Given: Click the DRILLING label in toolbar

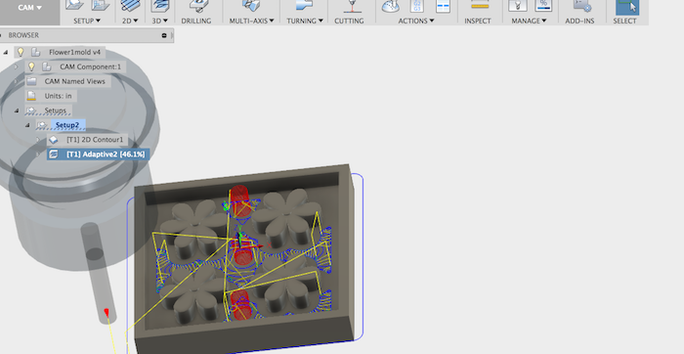Looking at the screenshot, I should pos(196,21).
